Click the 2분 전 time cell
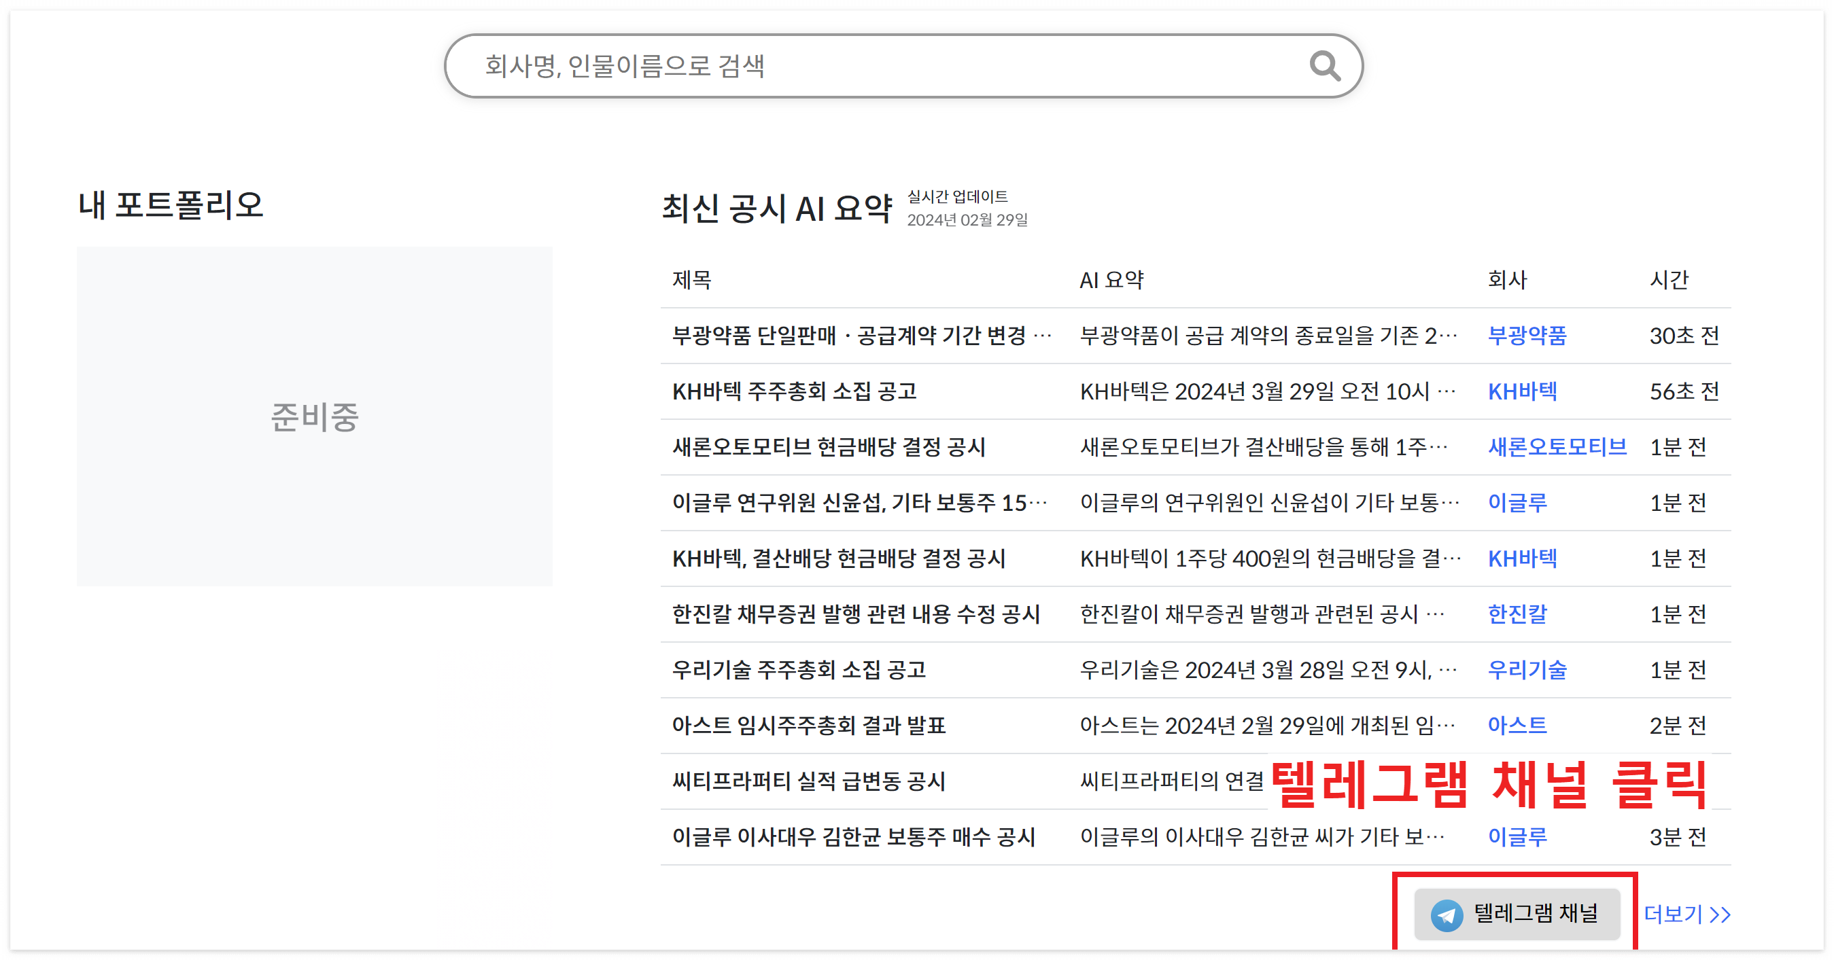The height and width of the screenshot is (960, 1834). (x=1678, y=725)
